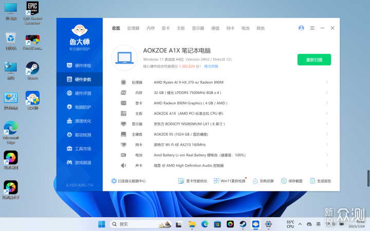Switch to the 网卡 tab
Viewport: 370px width, 231px height.
click(230, 28)
